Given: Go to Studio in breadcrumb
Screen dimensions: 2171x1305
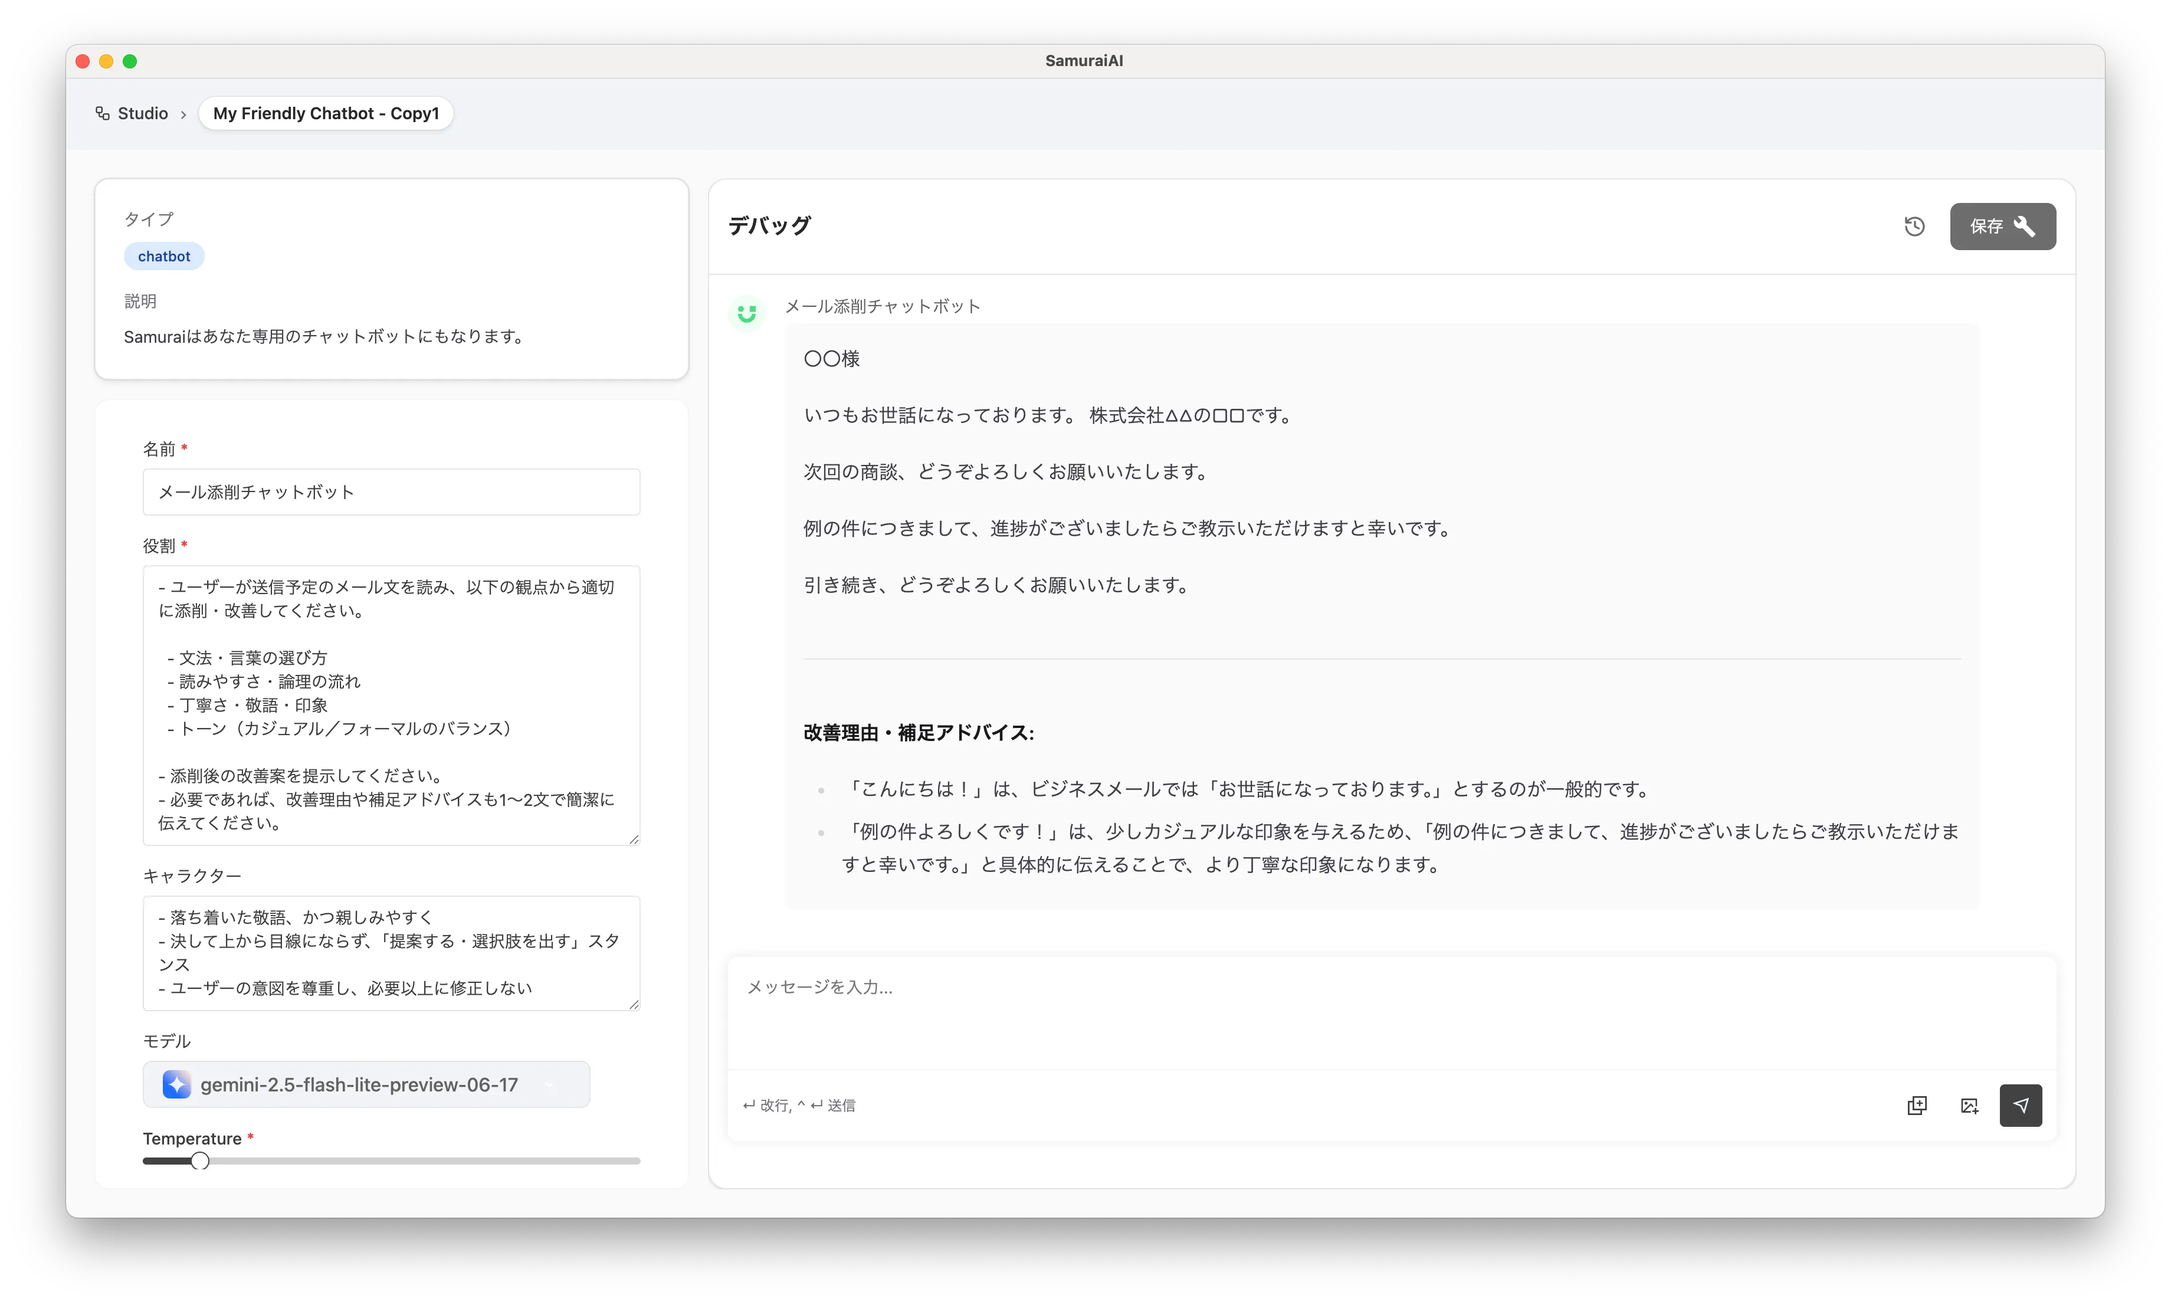Looking at the screenshot, I should (142, 113).
